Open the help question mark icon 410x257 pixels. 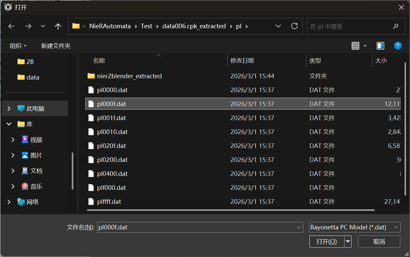click(398, 46)
